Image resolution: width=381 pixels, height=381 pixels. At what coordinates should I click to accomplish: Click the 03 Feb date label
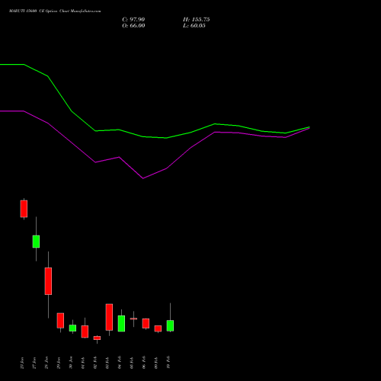[107, 363]
